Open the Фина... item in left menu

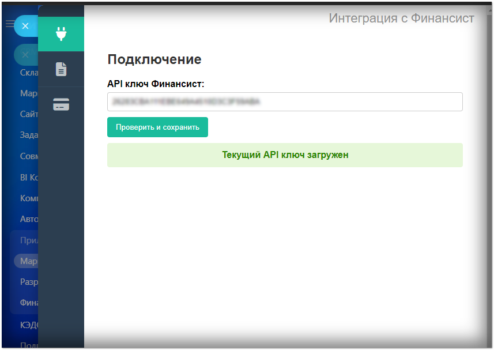click(x=29, y=303)
